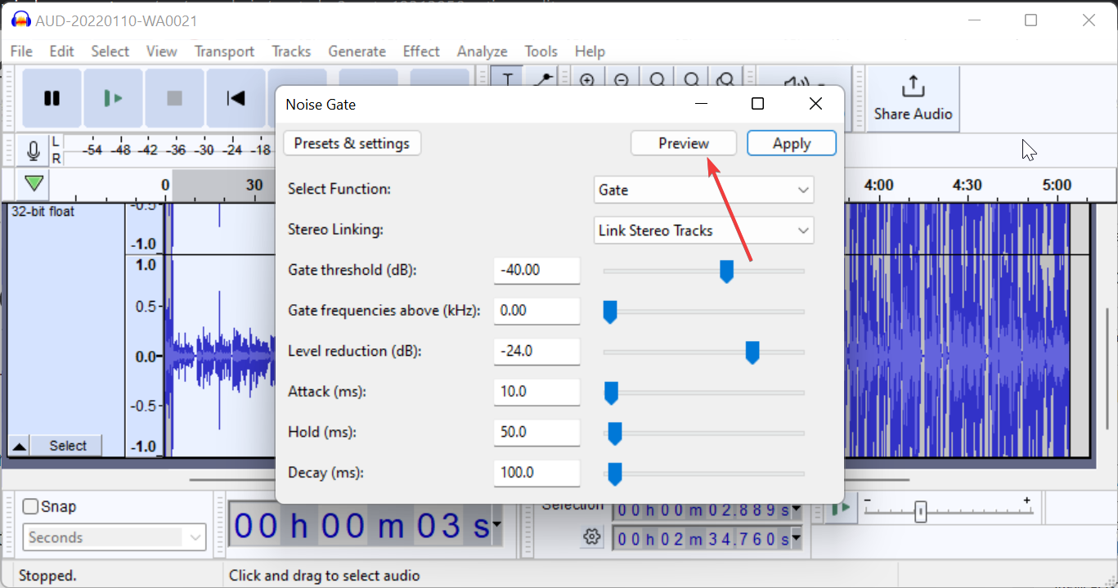Click the Pause transport button
Viewport: 1118px width, 588px height.
click(52, 98)
